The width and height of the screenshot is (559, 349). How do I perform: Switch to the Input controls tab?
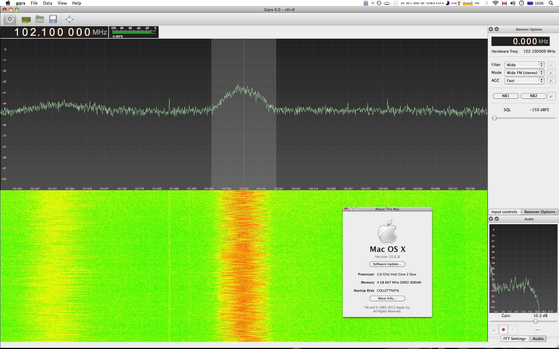coord(504,212)
